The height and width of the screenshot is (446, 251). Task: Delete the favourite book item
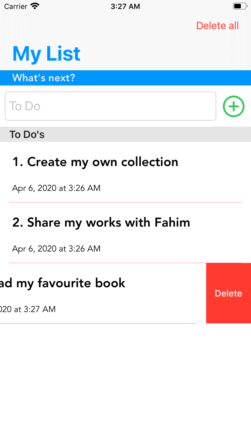point(228,293)
